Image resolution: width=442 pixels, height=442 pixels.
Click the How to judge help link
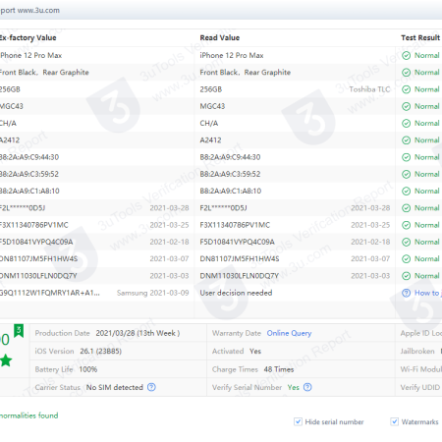(x=428, y=293)
